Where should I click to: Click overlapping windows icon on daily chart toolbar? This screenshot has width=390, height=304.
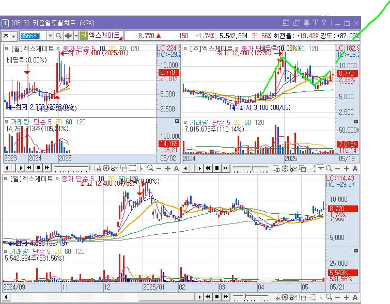(x=303, y=297)
